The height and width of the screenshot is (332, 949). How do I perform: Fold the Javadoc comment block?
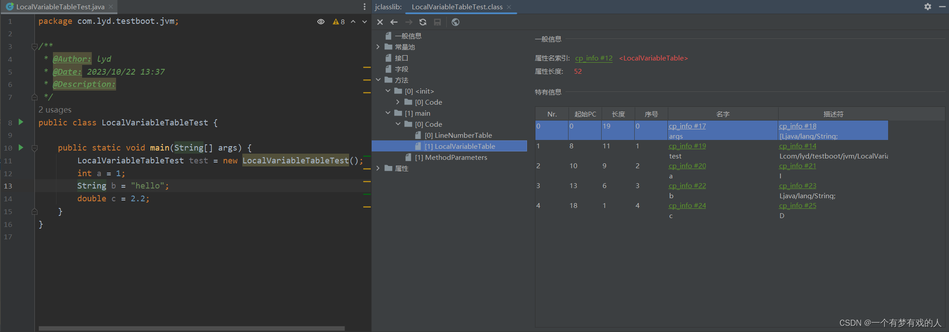click(x=34, y=46)
